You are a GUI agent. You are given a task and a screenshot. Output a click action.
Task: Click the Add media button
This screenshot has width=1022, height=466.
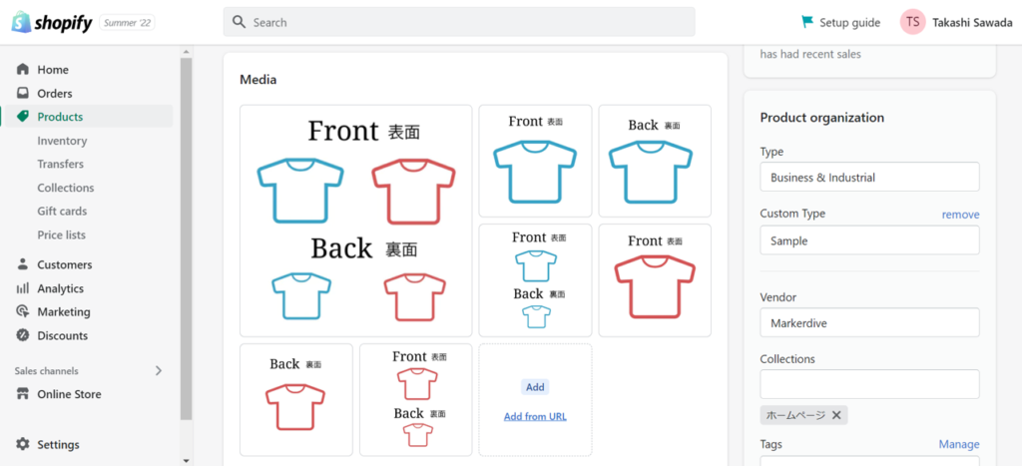coord(535,387)
